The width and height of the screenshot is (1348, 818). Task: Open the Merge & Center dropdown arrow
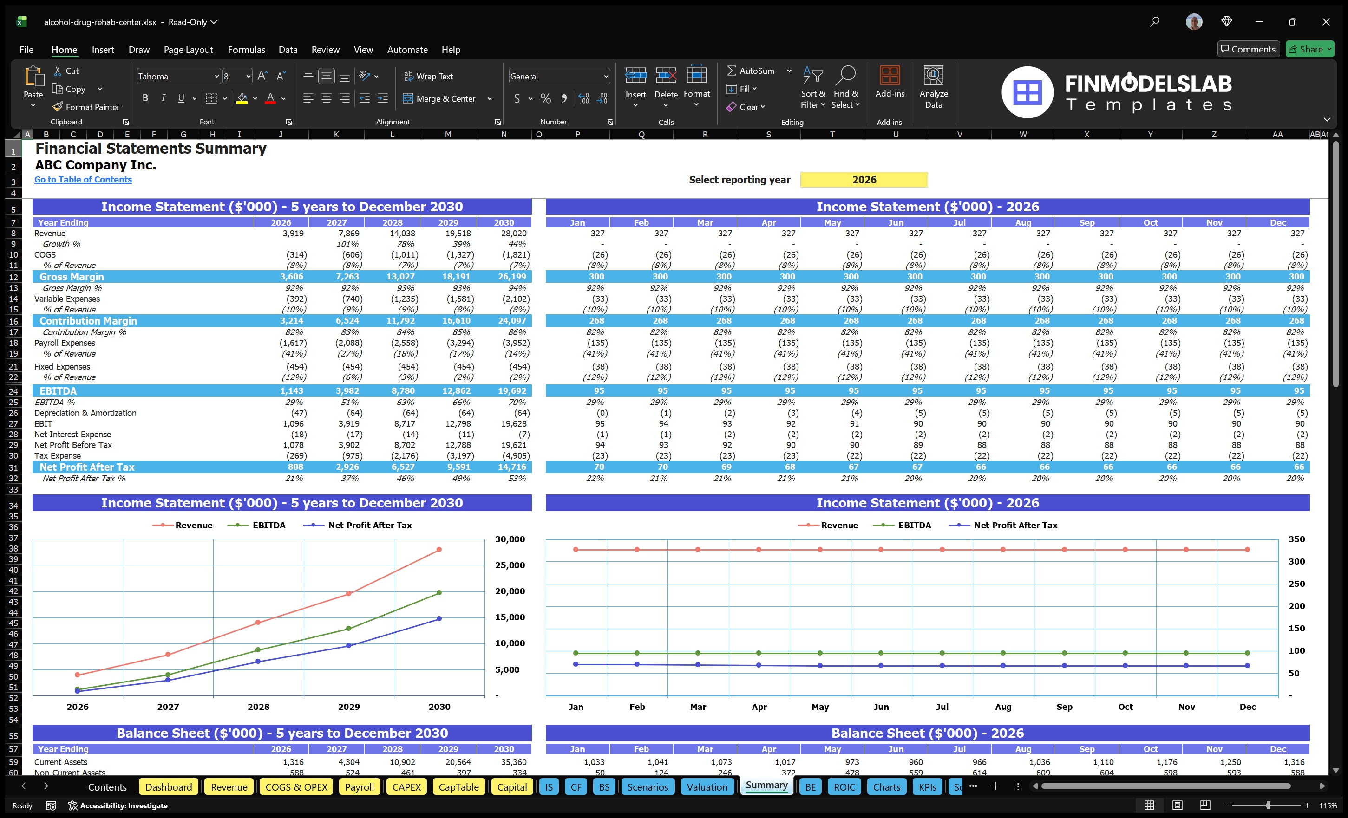pos(490,98)
